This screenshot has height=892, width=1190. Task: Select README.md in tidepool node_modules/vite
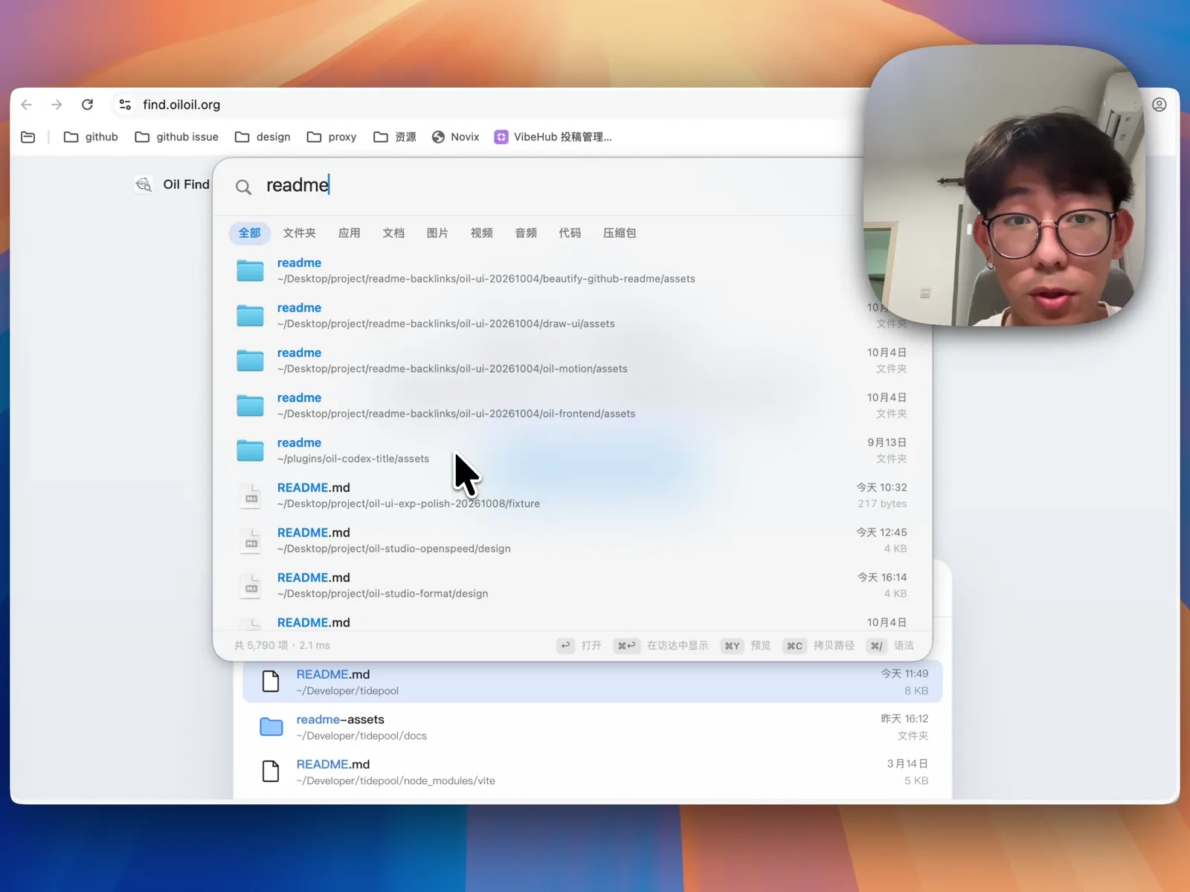[592, 772]
